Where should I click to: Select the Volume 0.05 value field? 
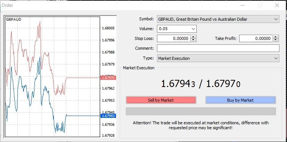[x=174, y=29]
